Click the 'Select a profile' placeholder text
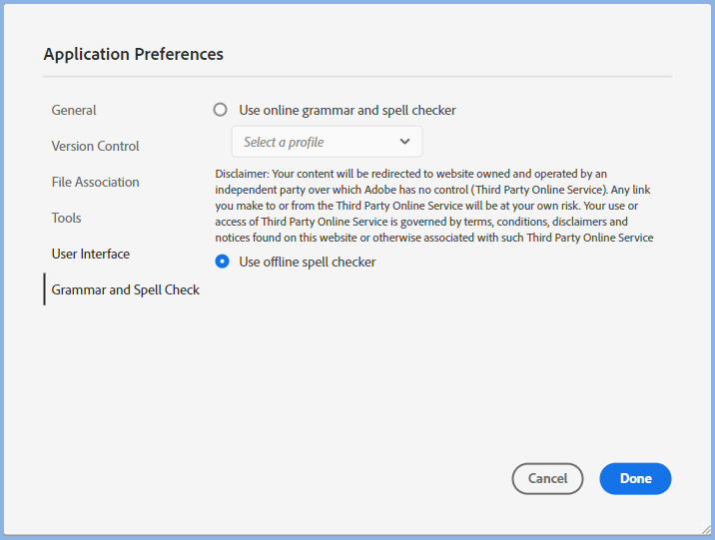715x540 pixels. [284, 142]
